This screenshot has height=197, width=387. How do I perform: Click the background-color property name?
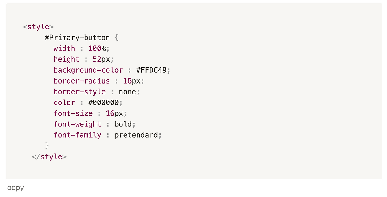(x=88, y=70)
